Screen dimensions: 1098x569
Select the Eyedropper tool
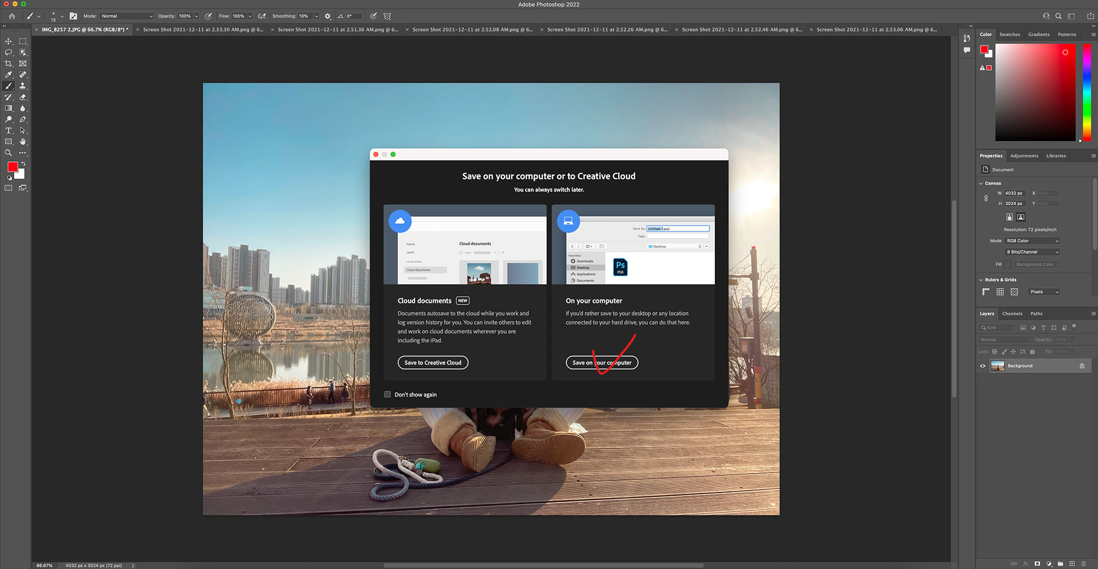pyautogui.click(x=8, y=75)
